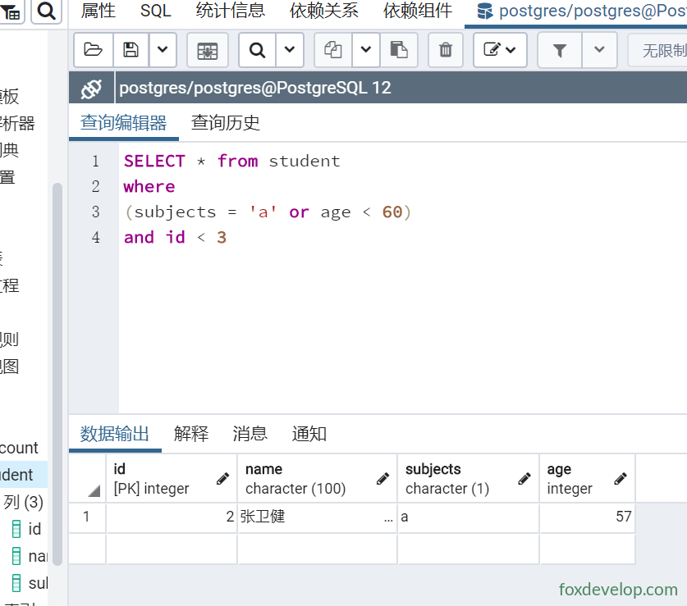The width and height of the screenshot is (687, 606).
Task: Open the Save options dropdown arrow
Action: click(x=163, y=50)
